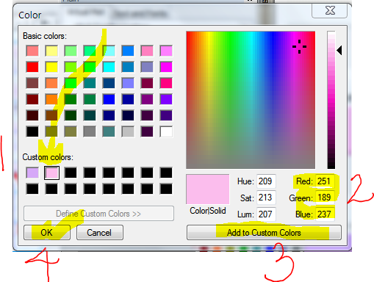Click into the Green value field
The image size is (374, 282).
(x=325, y=198)
